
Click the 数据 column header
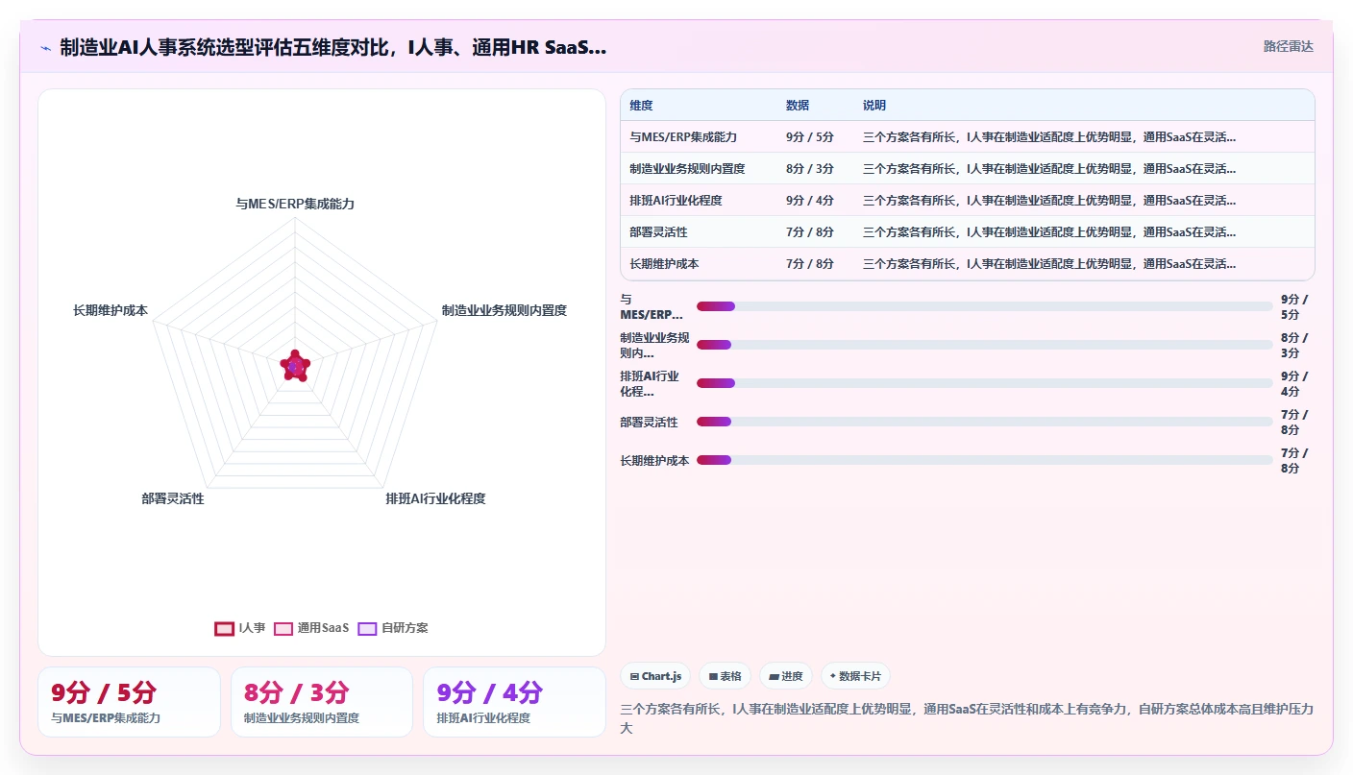click(x=798, y=106)
